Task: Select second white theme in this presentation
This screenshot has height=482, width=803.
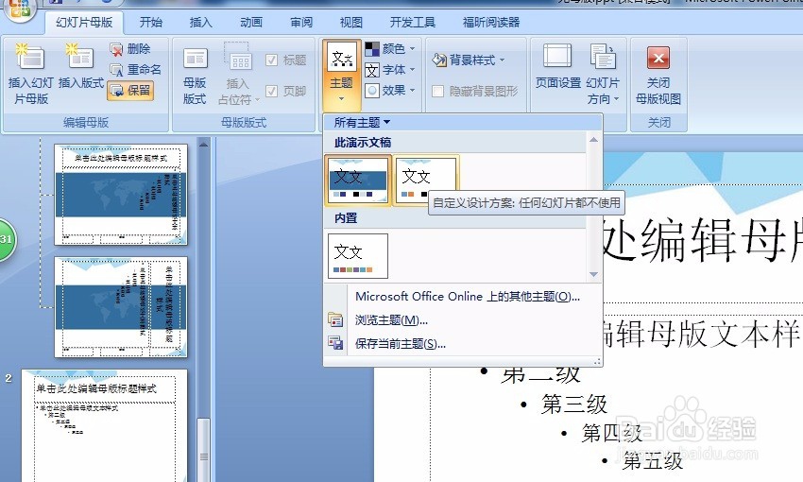Action: [425, 181]
